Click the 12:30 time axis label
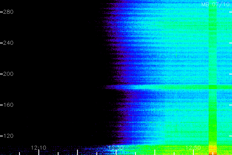This screenshot has height=155, width=232. coord(116,148)
